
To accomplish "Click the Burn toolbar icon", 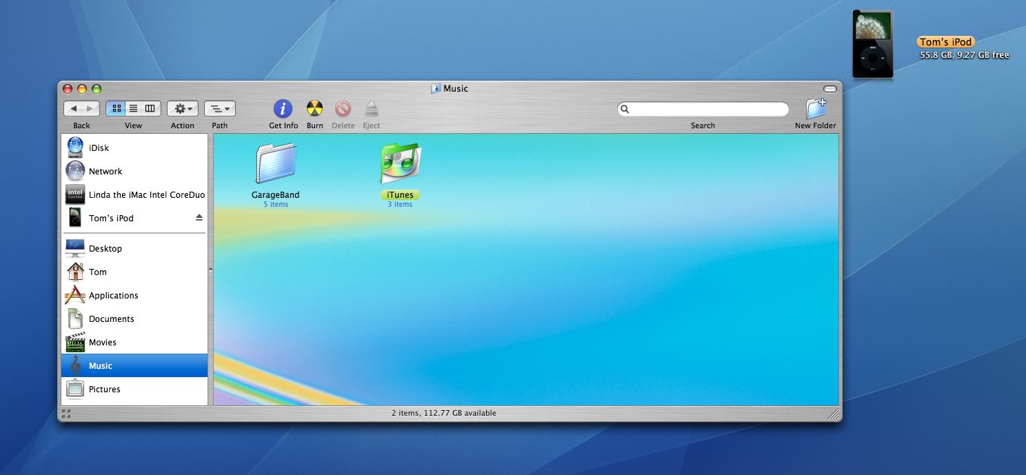I will 314,109.
